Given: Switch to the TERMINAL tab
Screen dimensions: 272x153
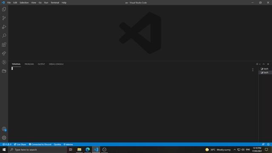Looking at the screenshot, I should click(x=16, y=64).
